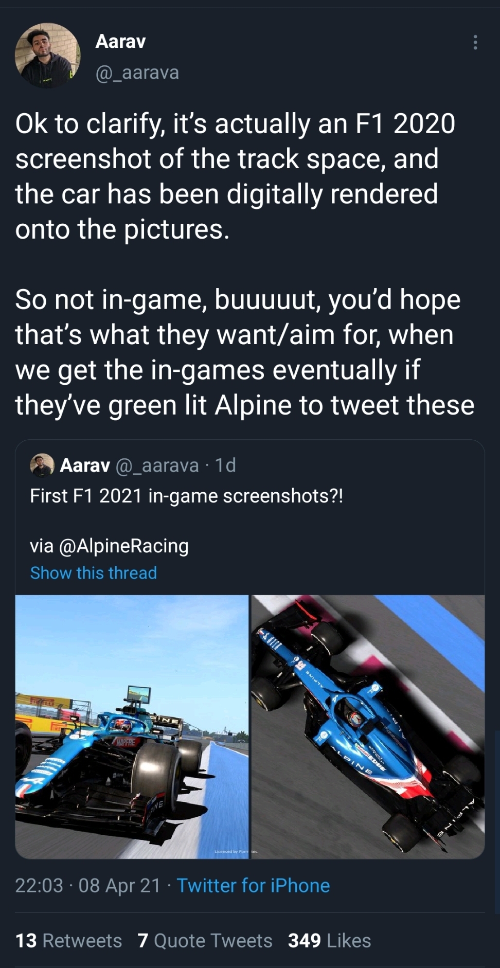Open the @_aarava handle under the name
The height and width of the screenshot is (968, 500).
[137, 73]
